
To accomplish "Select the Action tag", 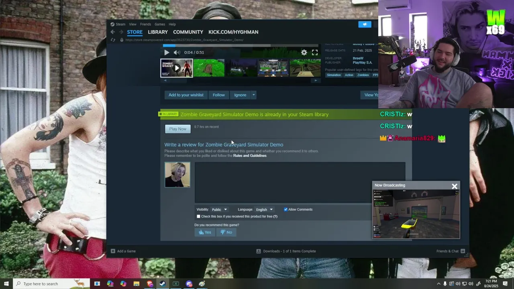I will point(349,75).
